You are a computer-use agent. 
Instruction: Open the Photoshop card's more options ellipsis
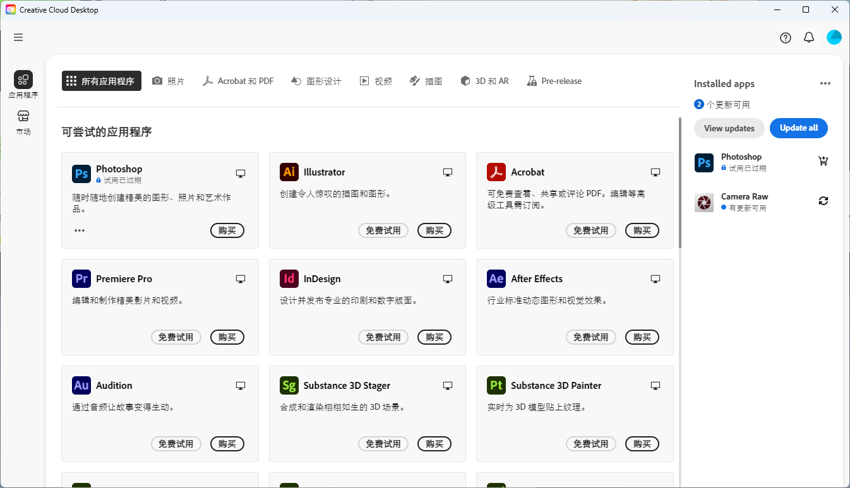80,230
